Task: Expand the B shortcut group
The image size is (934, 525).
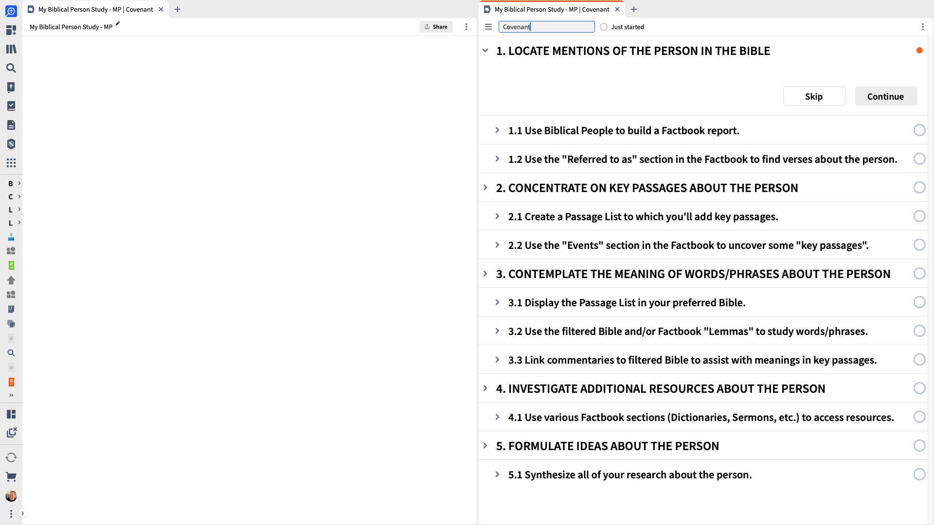Action: 19,183
